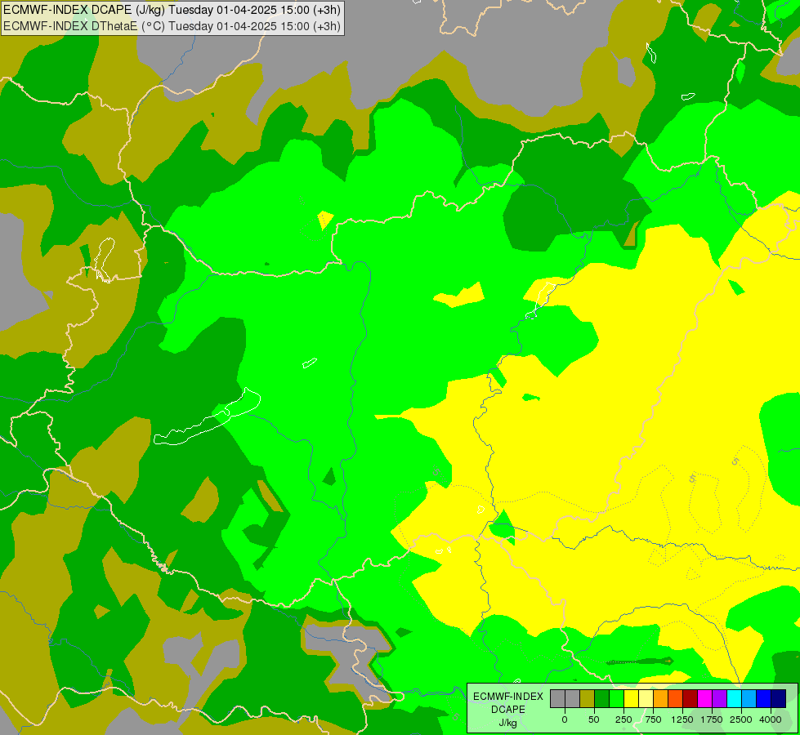
Task: Click the legend value label 1750
Action: point(712,719)
